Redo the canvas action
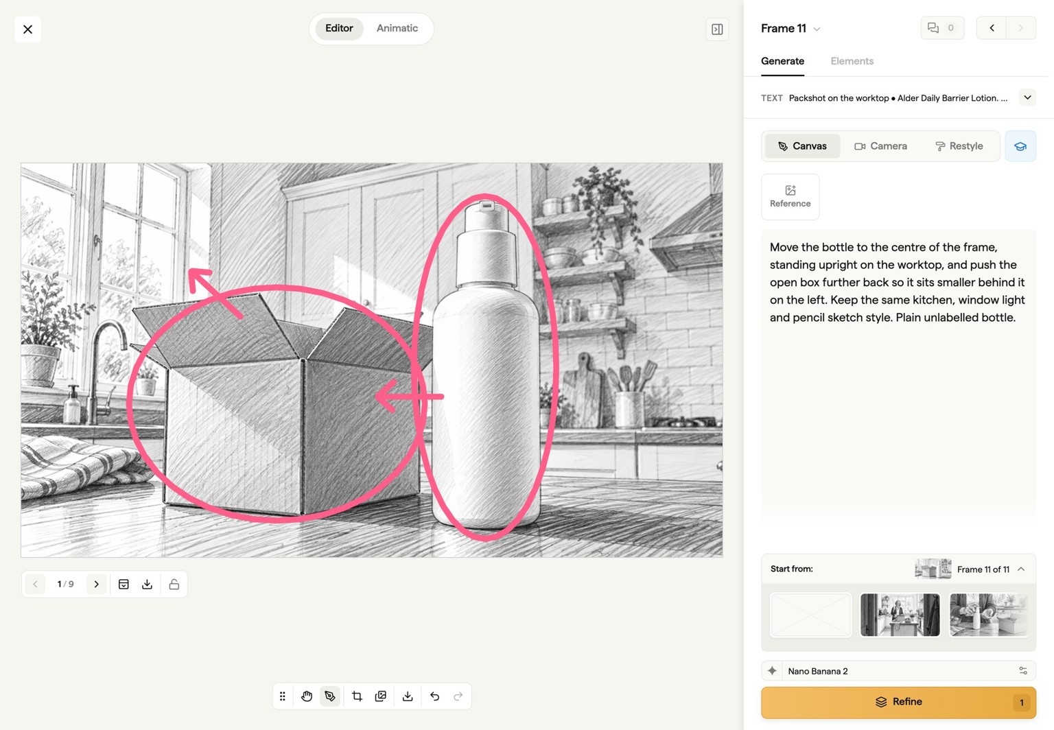1054x730 pixels. click(x=458, y=696)
